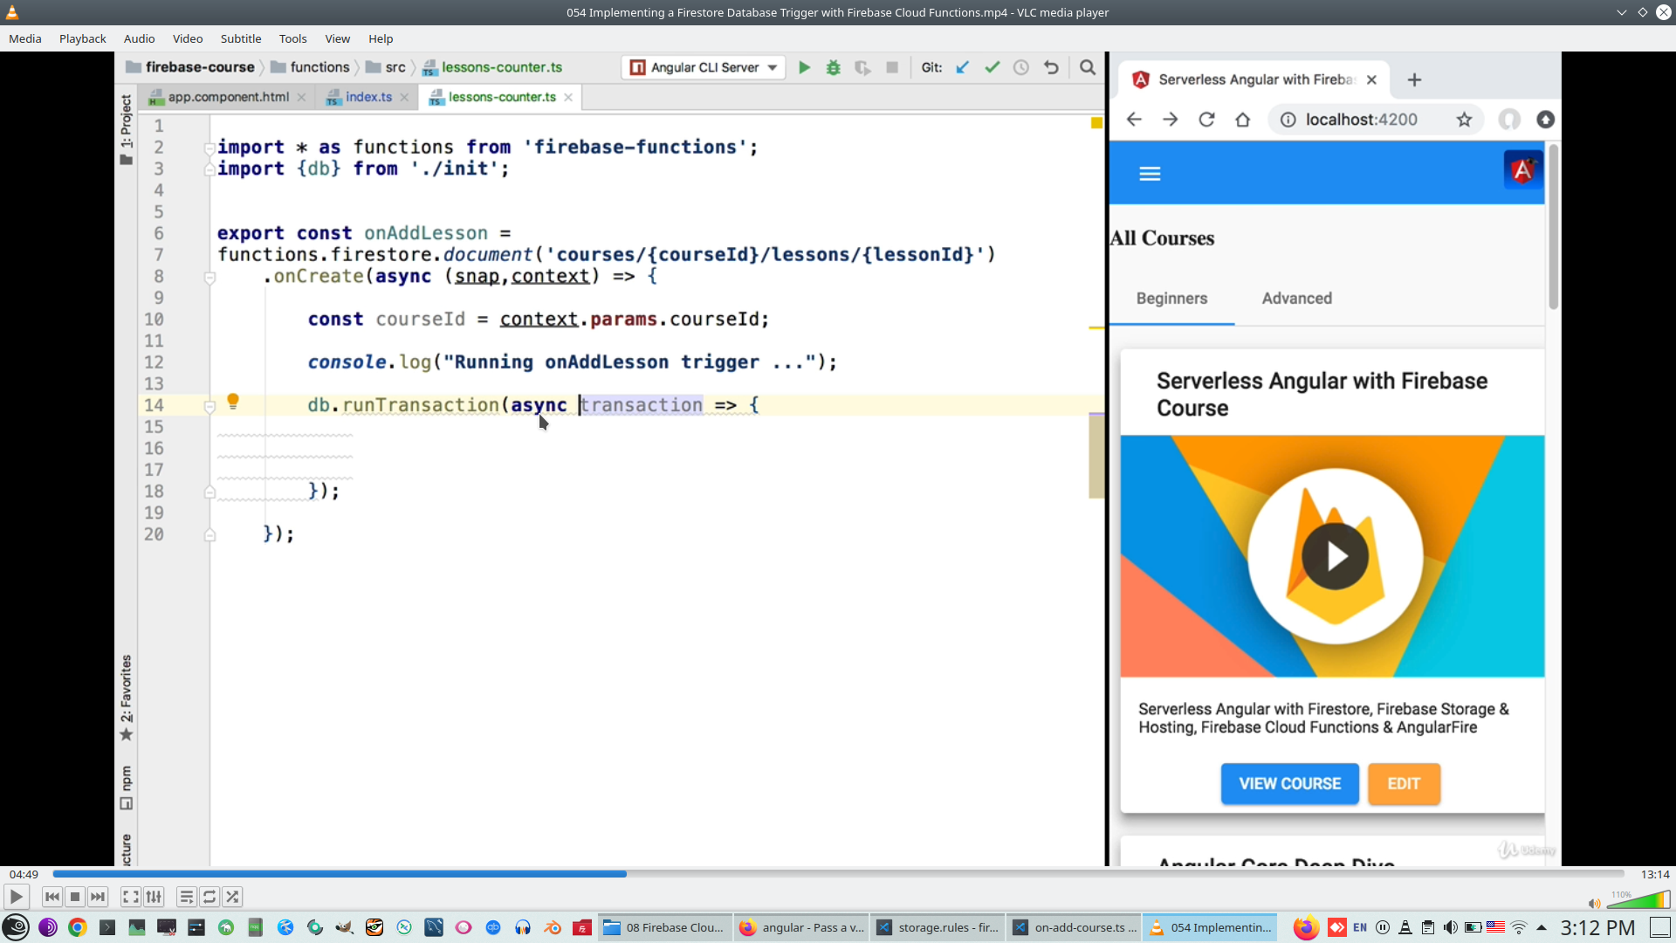
Task: Run the Angular CLI Server configuration
Action: coord(804,67)
